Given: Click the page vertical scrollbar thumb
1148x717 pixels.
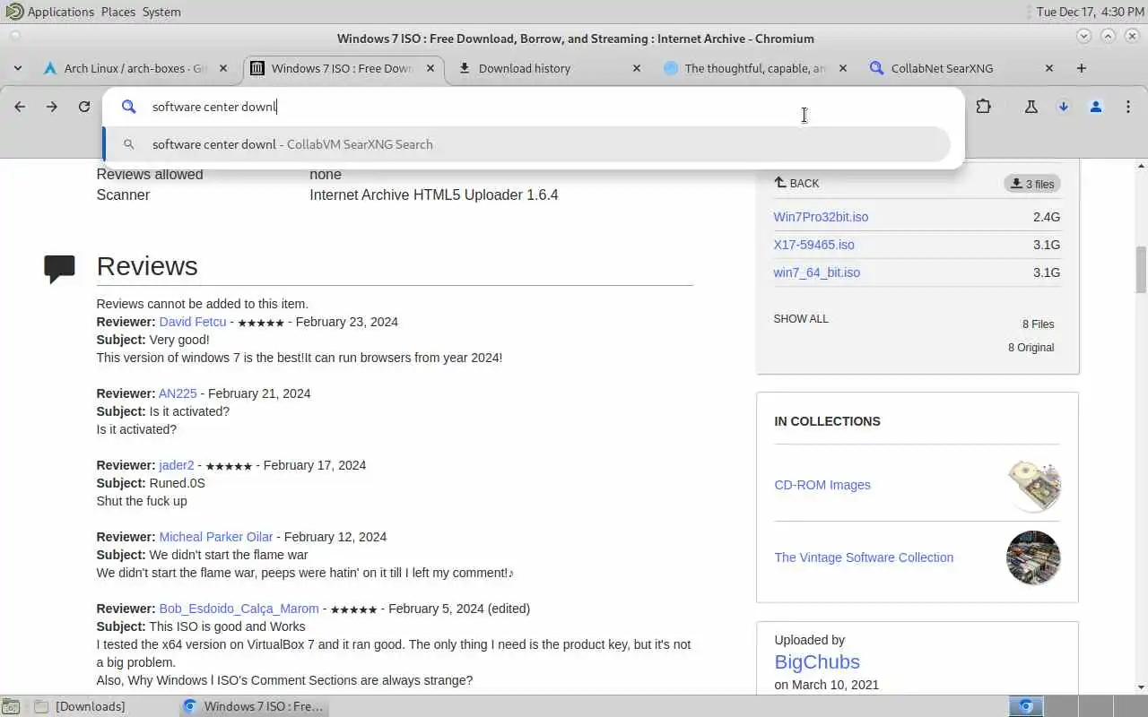Looking at the screenshot, I should 1141,269.
